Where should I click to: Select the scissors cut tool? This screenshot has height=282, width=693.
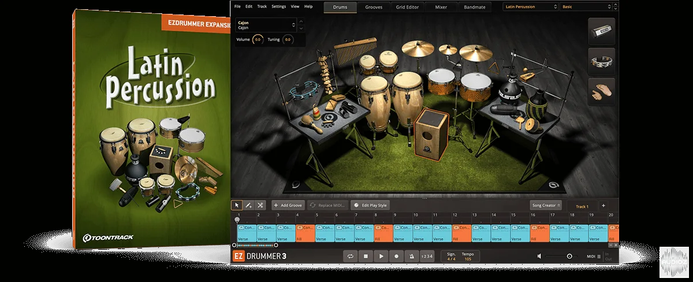(260, 205)
